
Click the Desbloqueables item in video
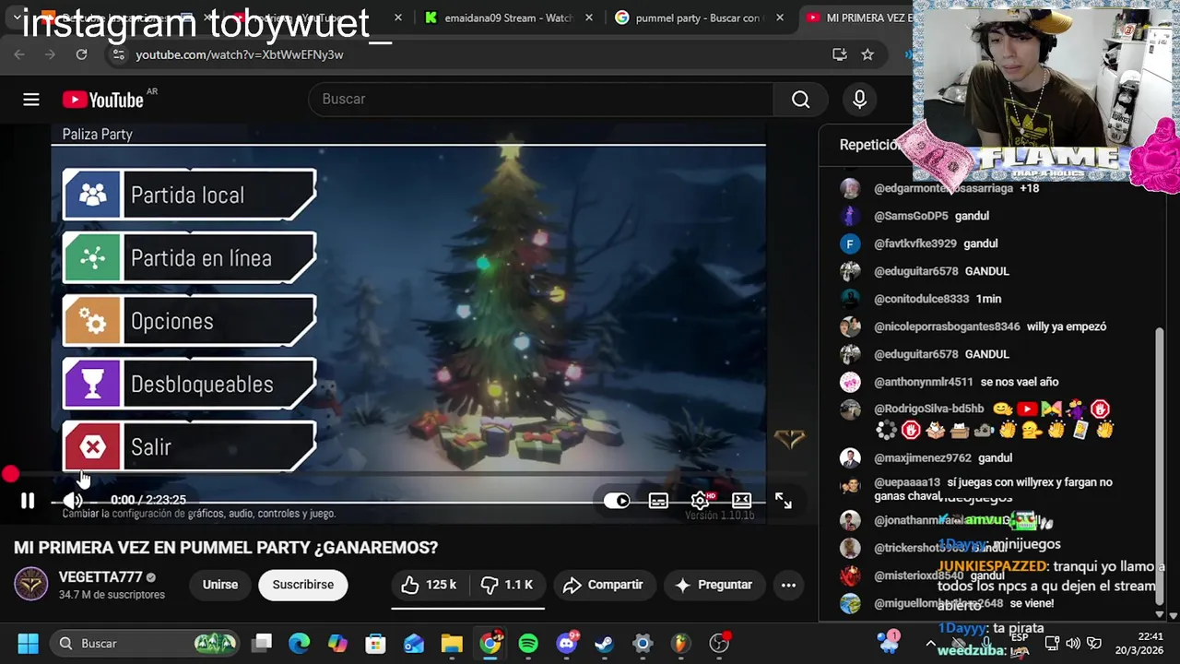[189, 384]
